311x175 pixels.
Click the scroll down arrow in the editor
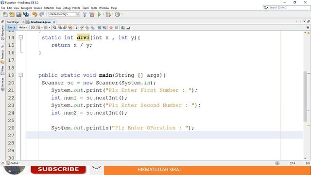(305, 158)
